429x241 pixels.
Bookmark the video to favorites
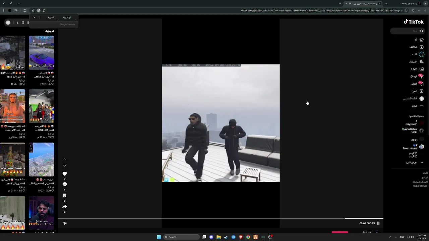pos(65,195)
